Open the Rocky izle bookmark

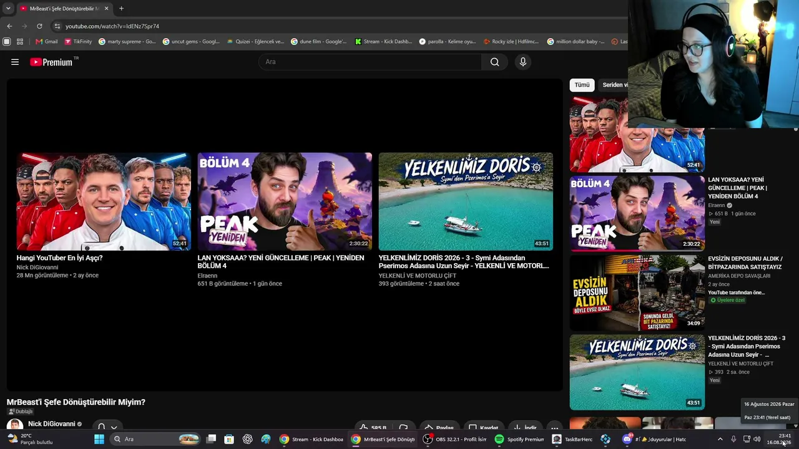coord(511,42)
